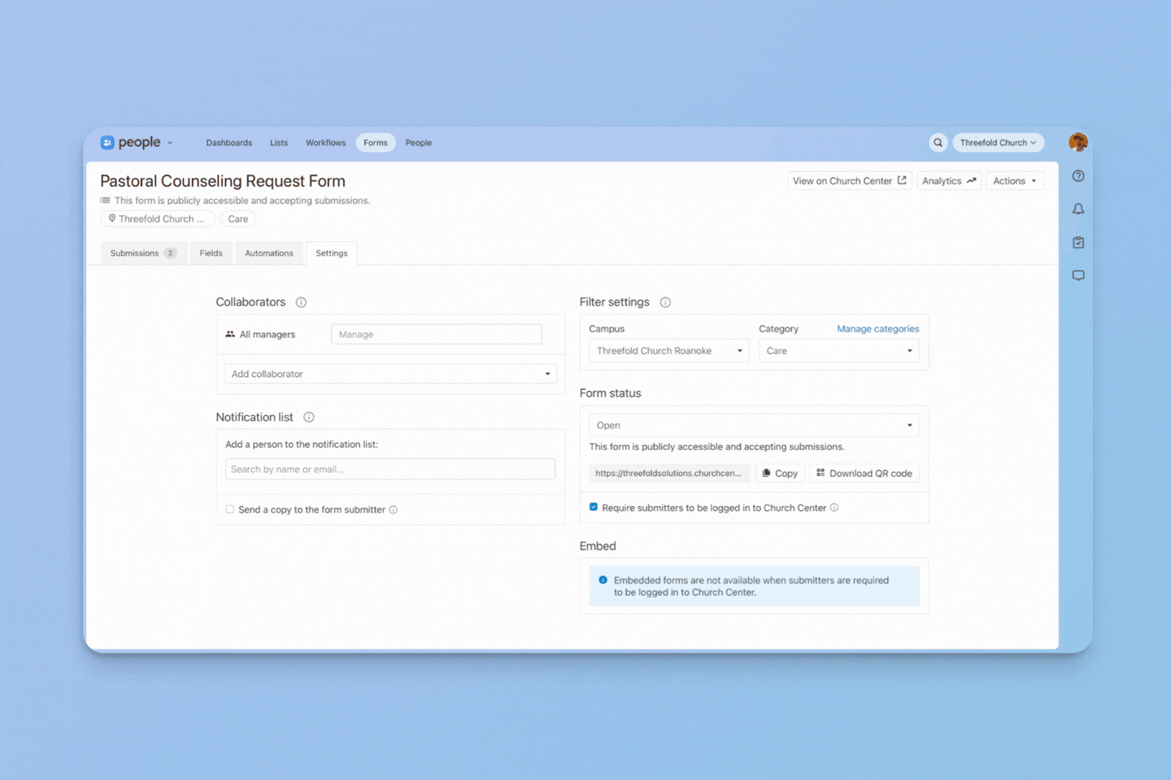Select the Settings tab
Viewport: 1171px width, 780px height.
(332, 253)
